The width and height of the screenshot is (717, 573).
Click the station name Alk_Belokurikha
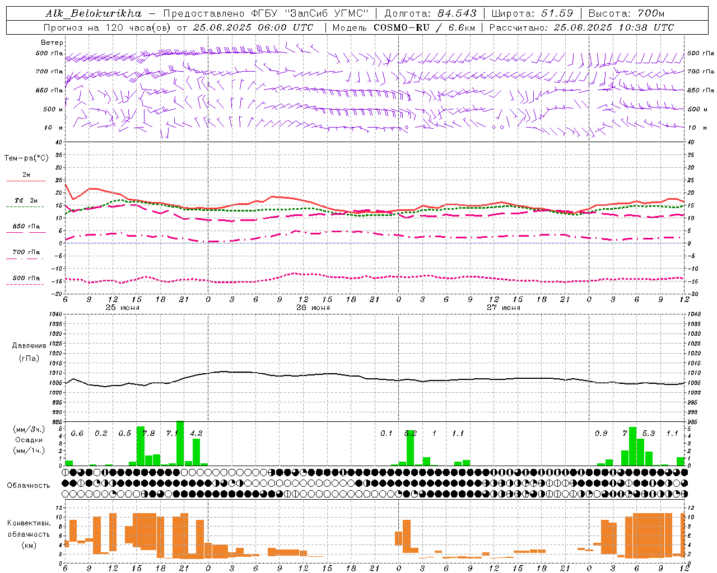(x=93, y=13)
